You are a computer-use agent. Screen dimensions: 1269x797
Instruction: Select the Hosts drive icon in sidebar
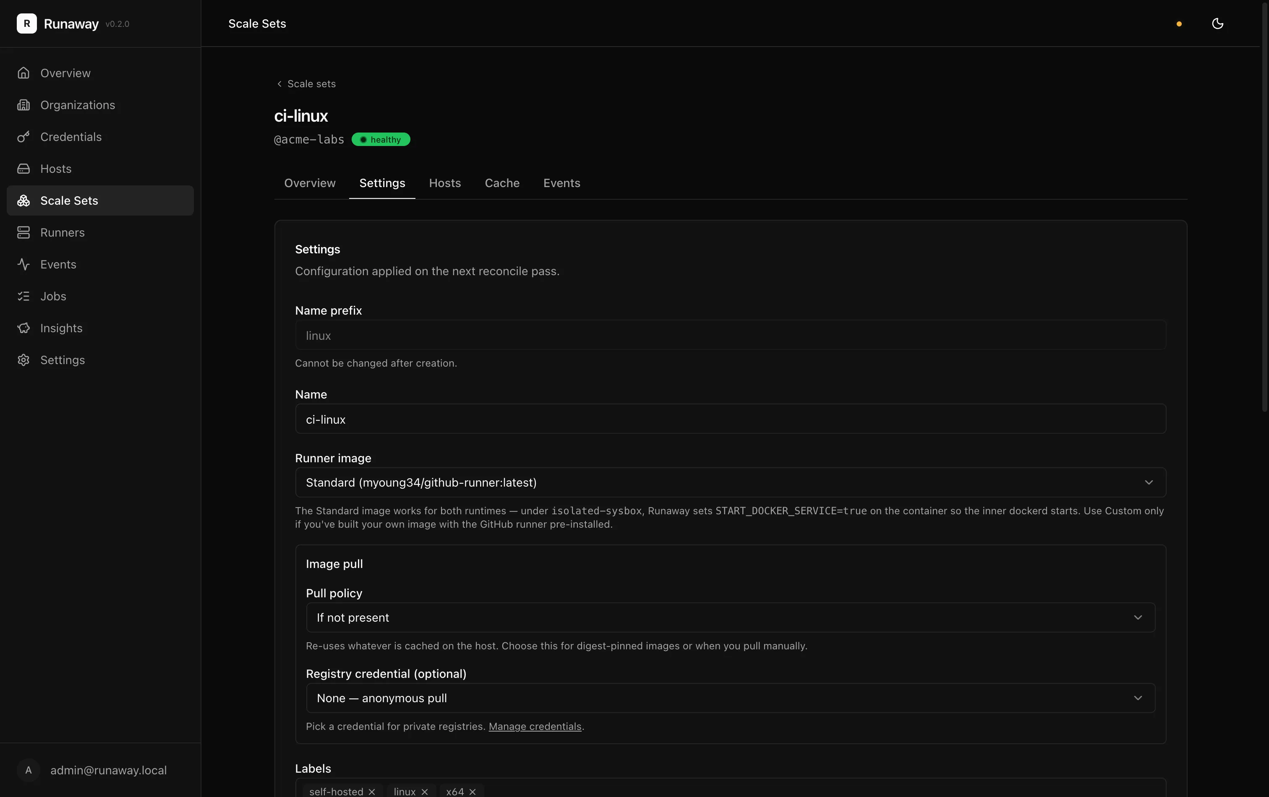point(23,169)
